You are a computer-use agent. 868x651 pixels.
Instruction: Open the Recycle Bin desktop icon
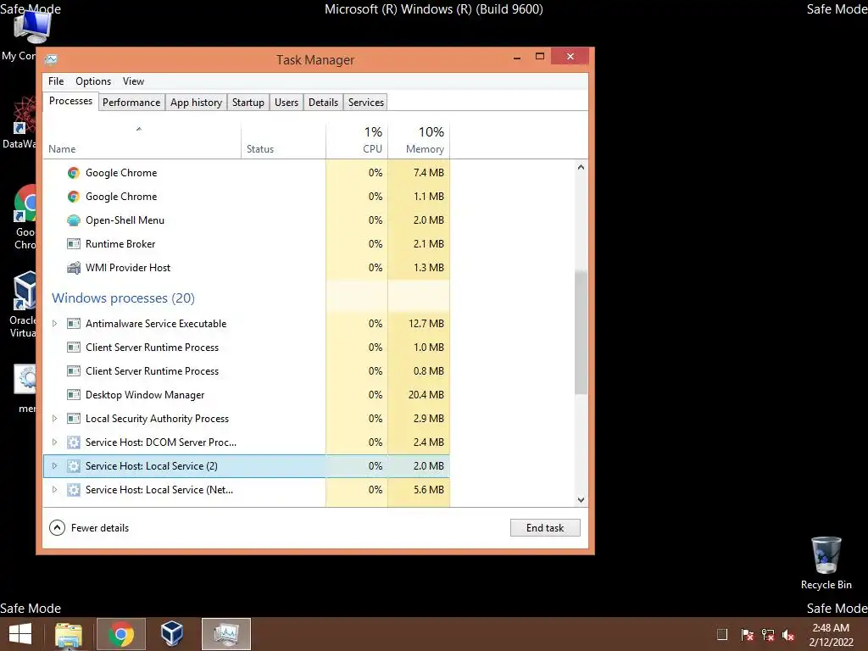[826, 564]
